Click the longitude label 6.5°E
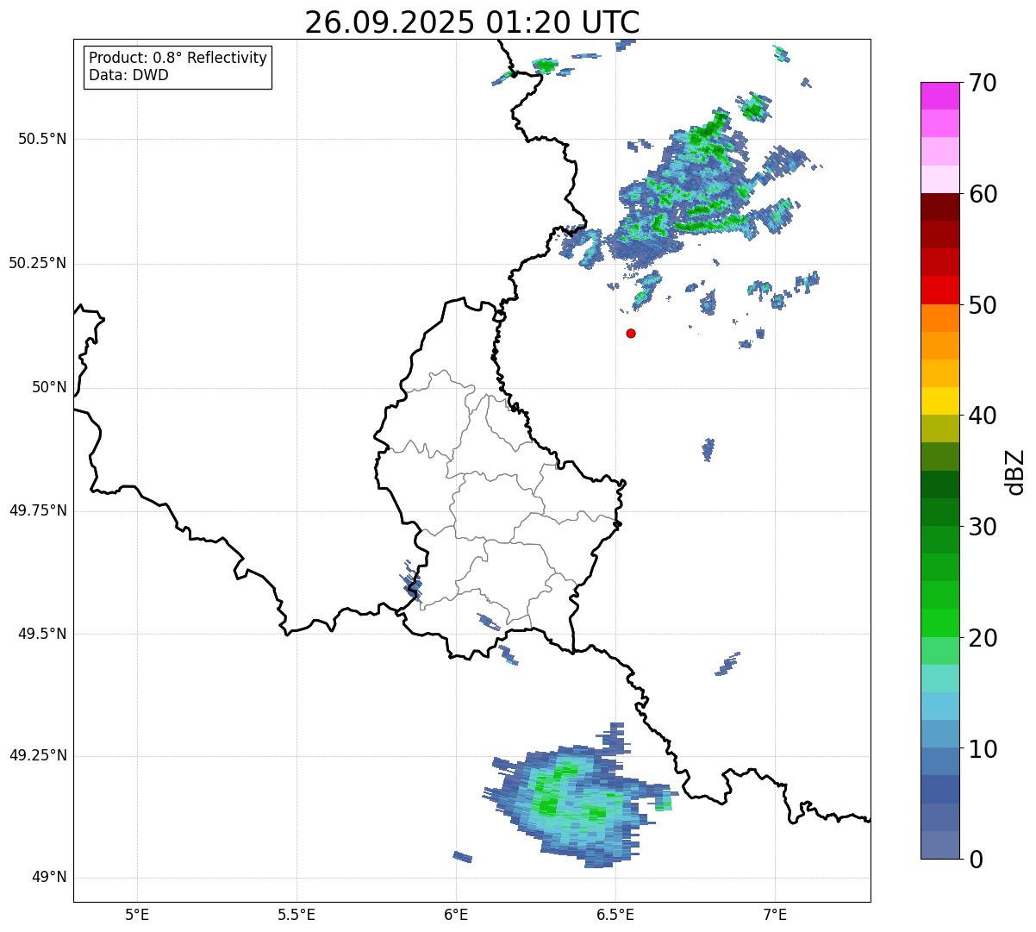Viewport: 1036px width, 932px height. coord(615,914)
